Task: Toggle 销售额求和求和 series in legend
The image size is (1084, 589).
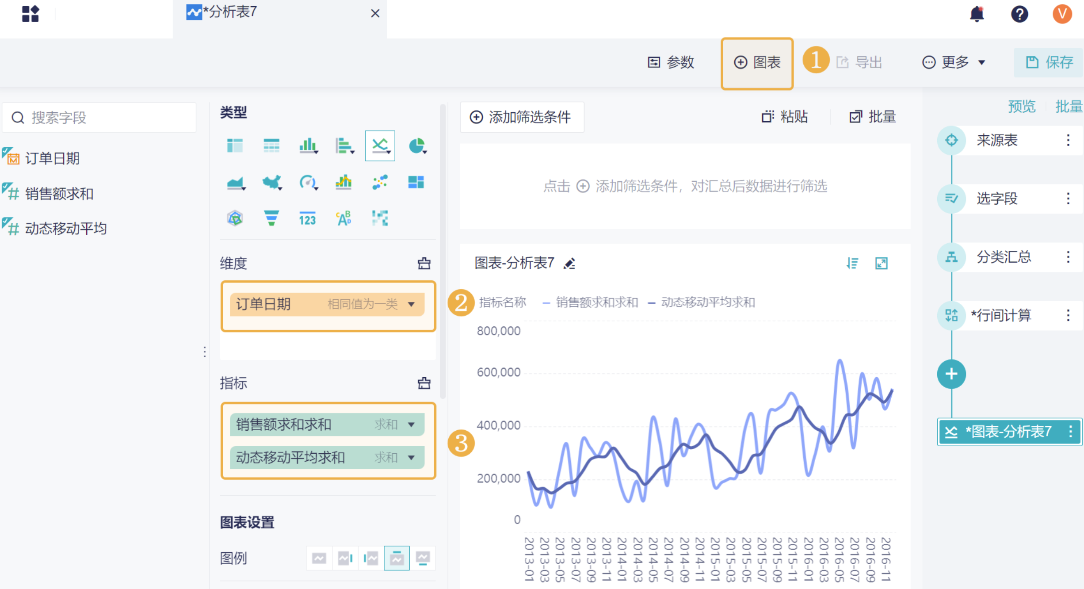Action: [591, 302]
